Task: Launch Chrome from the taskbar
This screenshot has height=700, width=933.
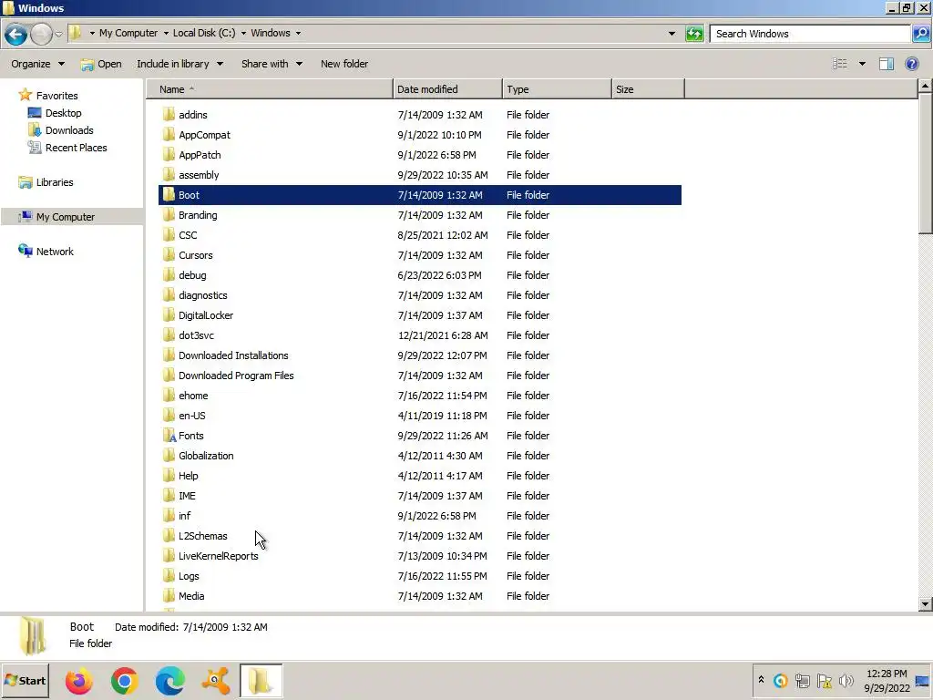Action: pos(124,680)
